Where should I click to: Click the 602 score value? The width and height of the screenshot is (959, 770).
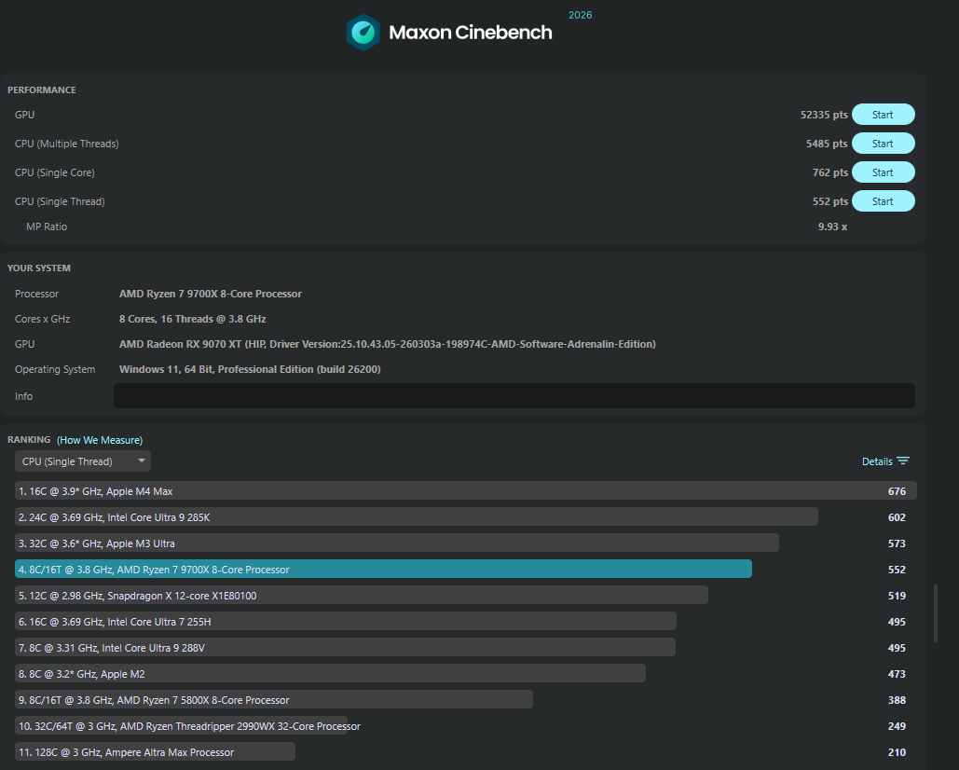pos(897,517)
